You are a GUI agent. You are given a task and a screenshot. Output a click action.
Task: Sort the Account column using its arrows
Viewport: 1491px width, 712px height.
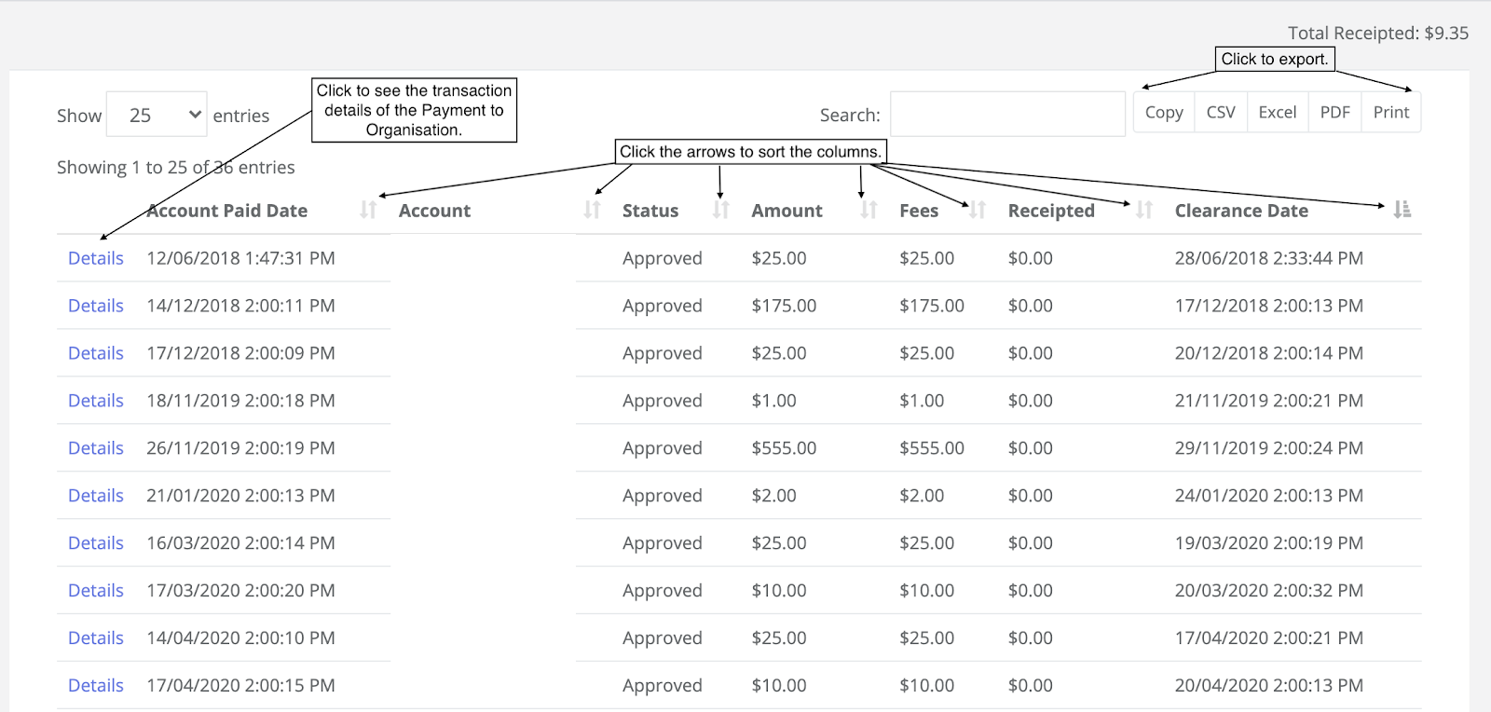(x=592, y=210)
